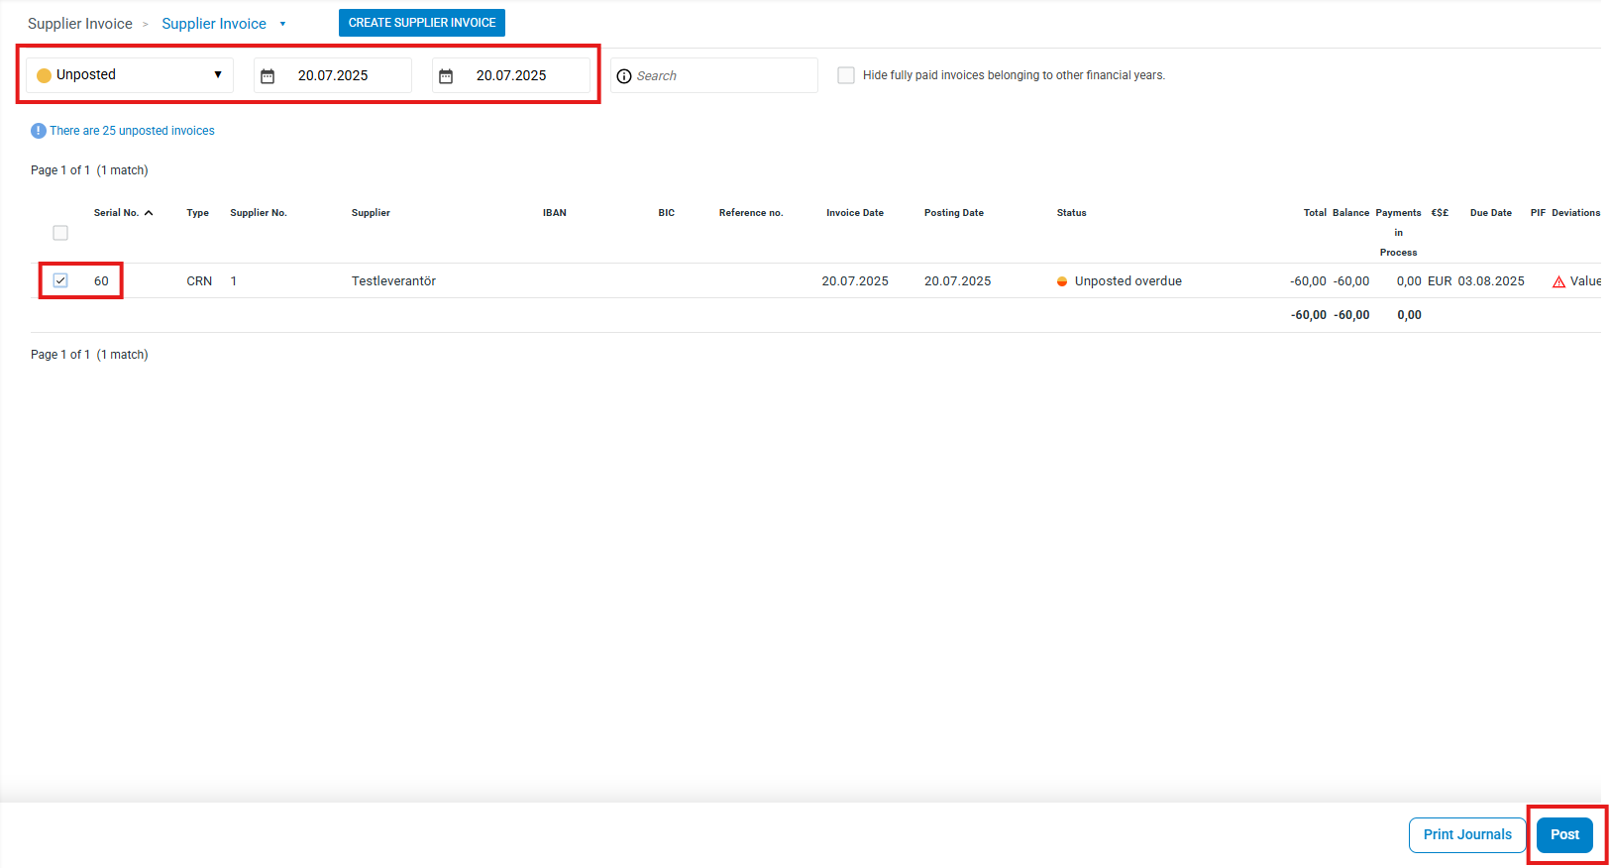1610x868 pixels.
Task: Click the Serial No. sort arrow
Action: pyautogui.click(x=149, y=213)
